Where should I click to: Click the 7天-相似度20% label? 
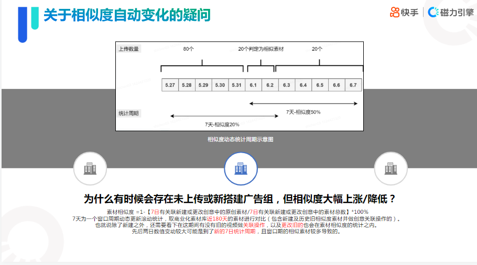click(x=222, y=124)
